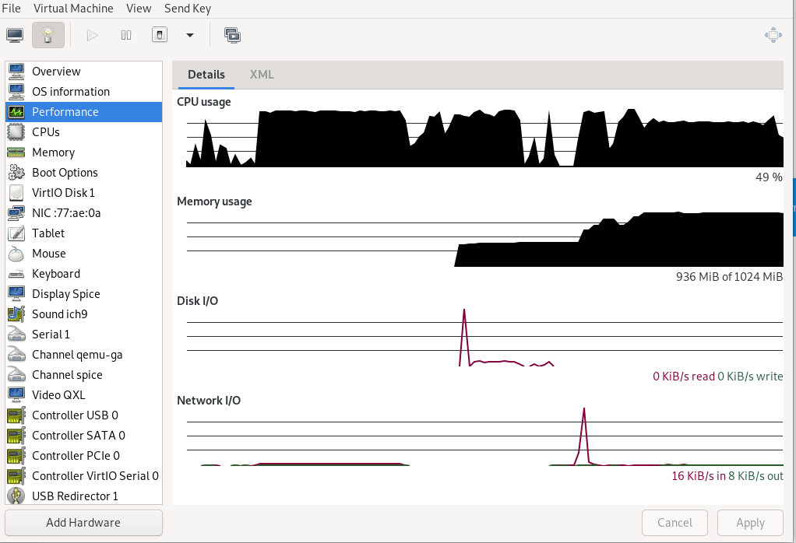
Task: Select the NIC :77:ae:0a device
Action: 66,213
